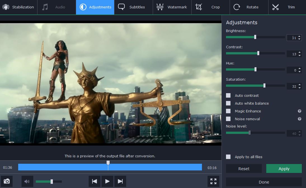The height and width of the screenshot is (188, 306).
Task: Click the scissors Trim icon
Action: pos(275,7)
